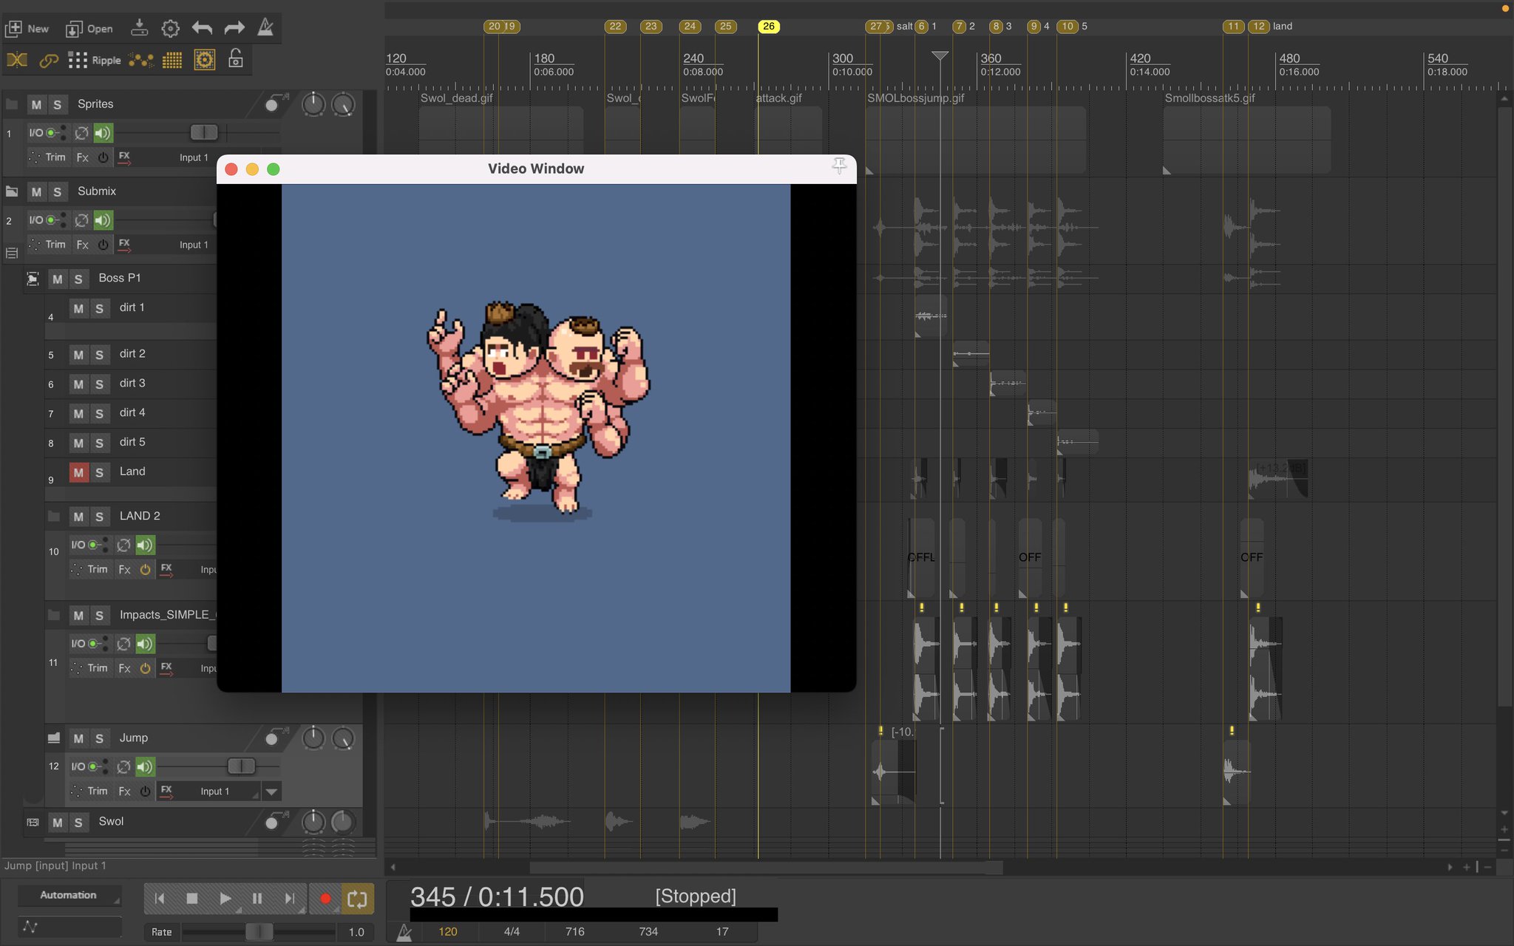Open Jump track input dropdown arrow
1514x946 pixels.
[x=271, y=792]
